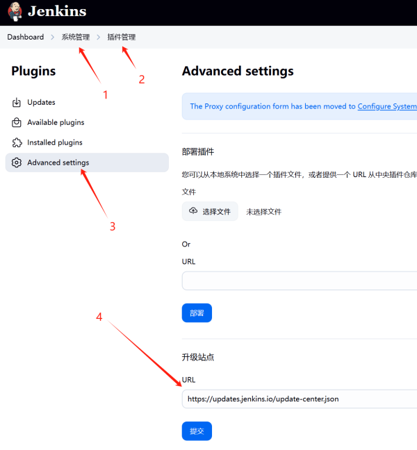Click the Advanced settings gear icon

[17, 162]
